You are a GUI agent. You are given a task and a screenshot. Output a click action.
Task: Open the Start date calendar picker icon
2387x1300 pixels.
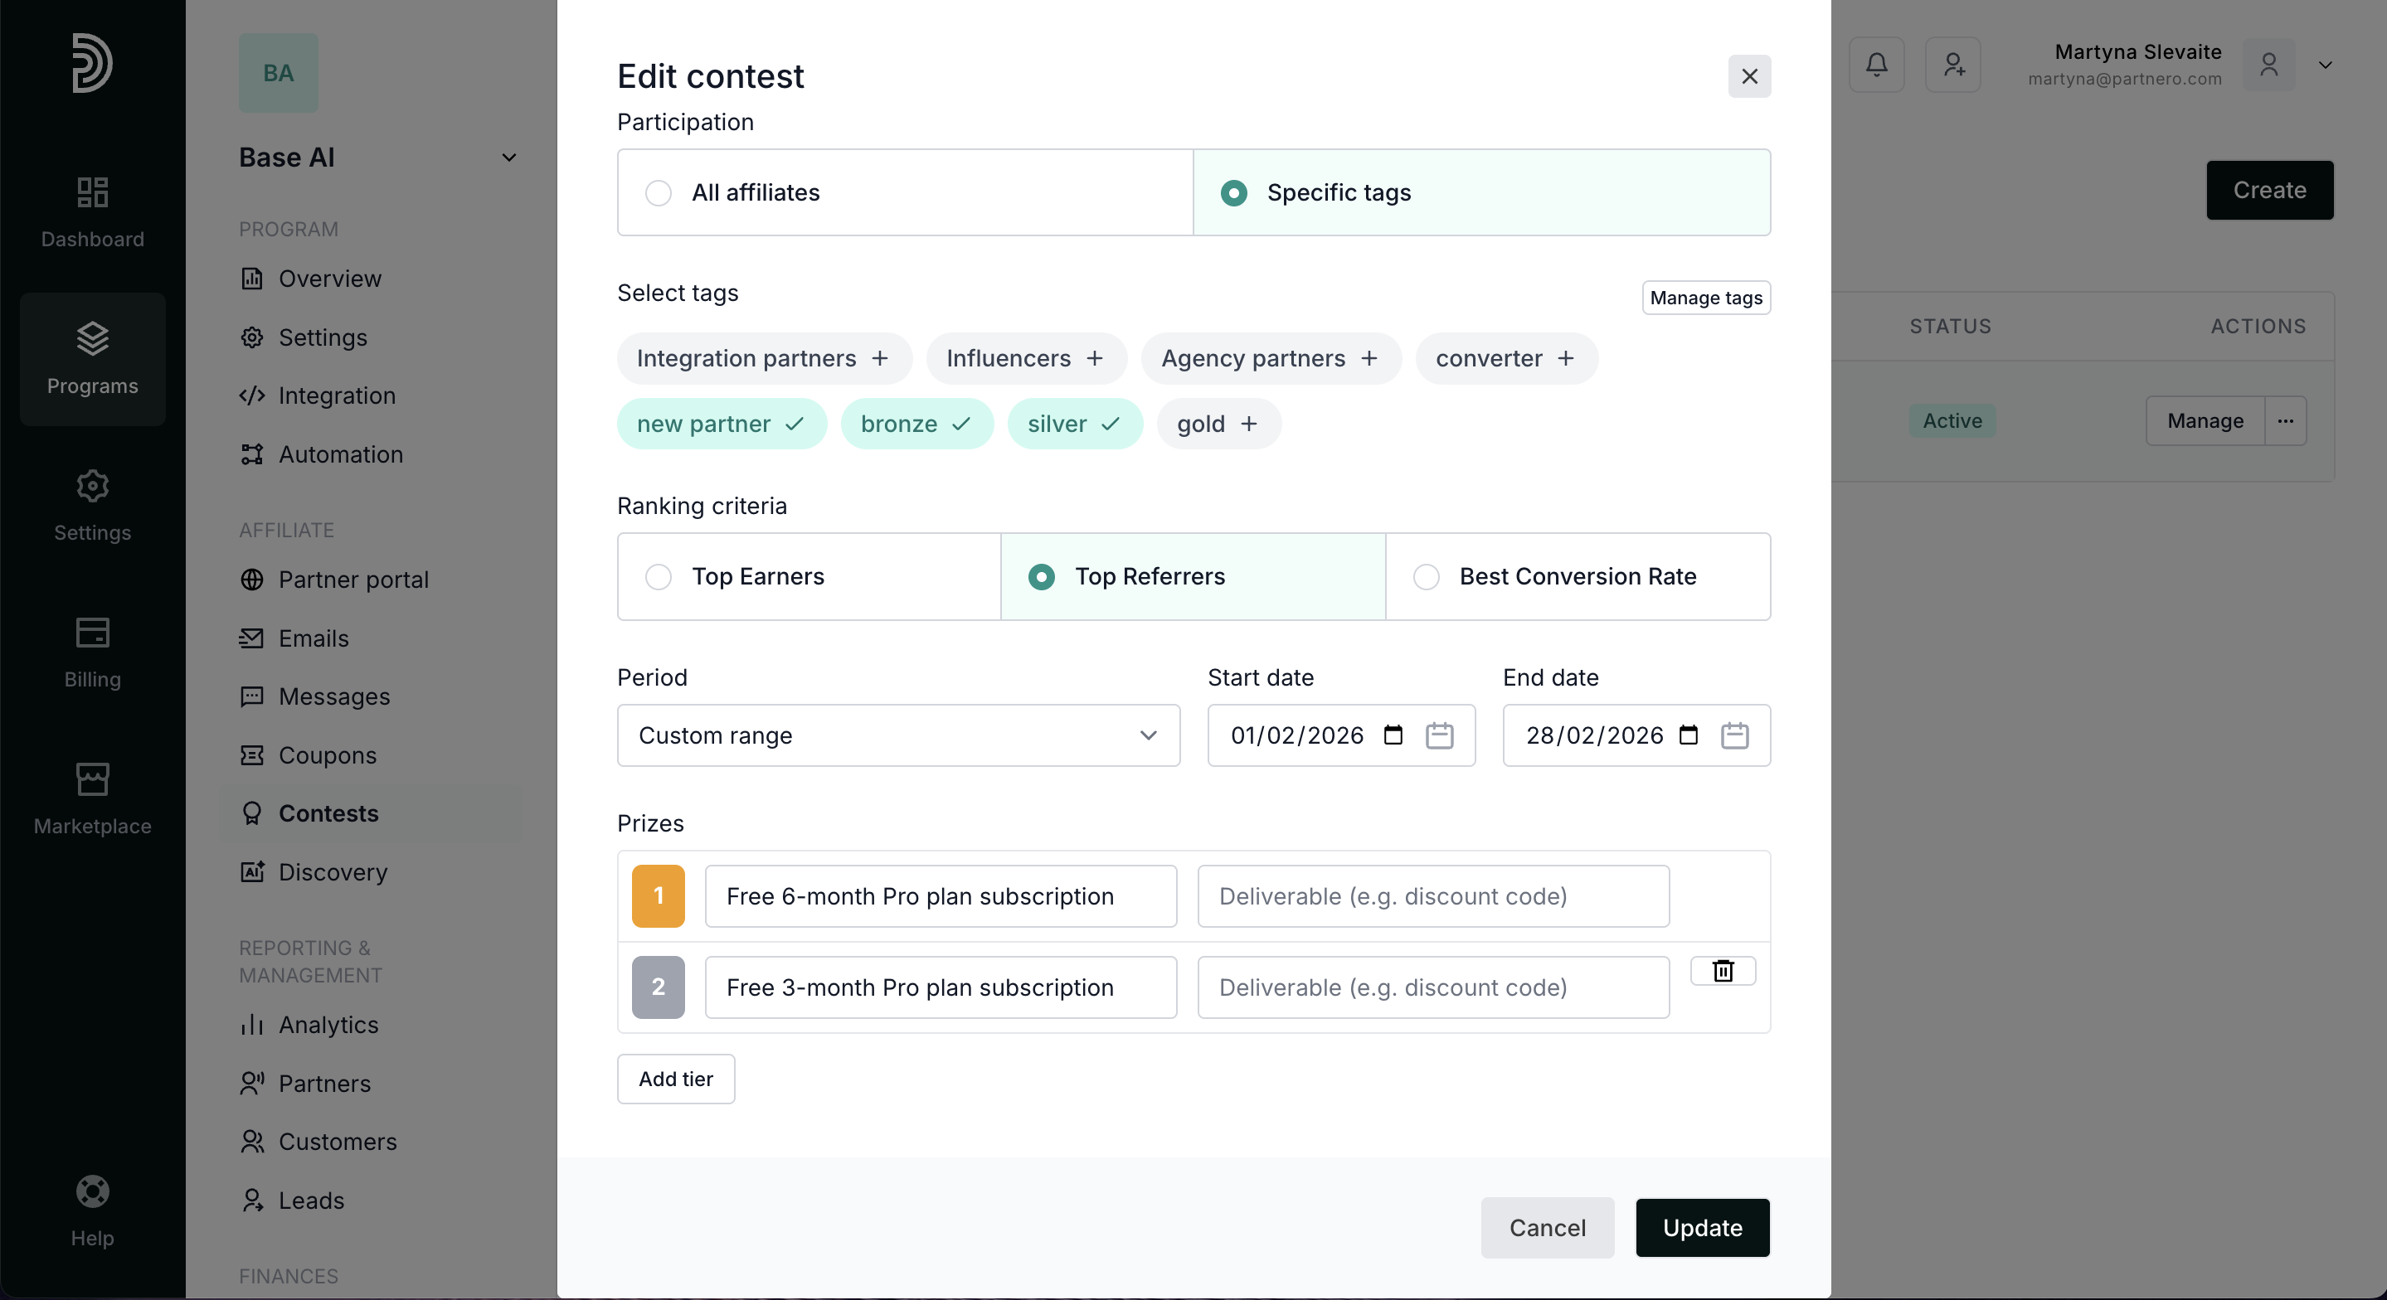click(1438, 735)
